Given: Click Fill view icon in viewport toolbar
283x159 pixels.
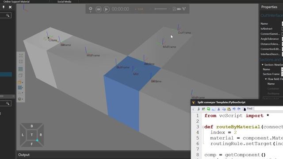Looking at the screenshot, I should click(21, 56).
